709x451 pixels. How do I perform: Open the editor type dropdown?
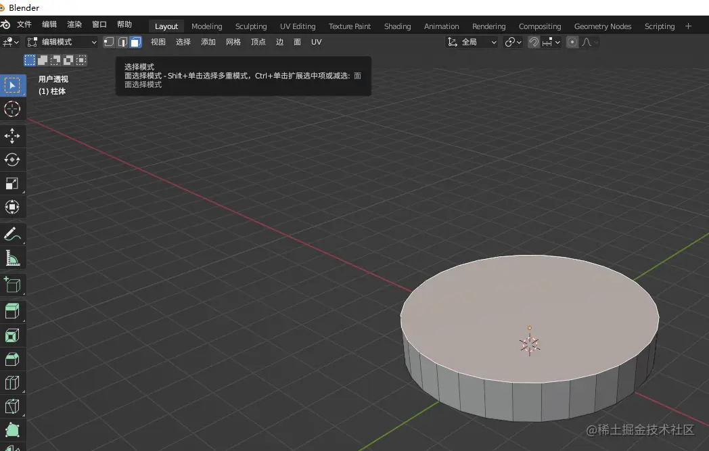click(10, 42)
